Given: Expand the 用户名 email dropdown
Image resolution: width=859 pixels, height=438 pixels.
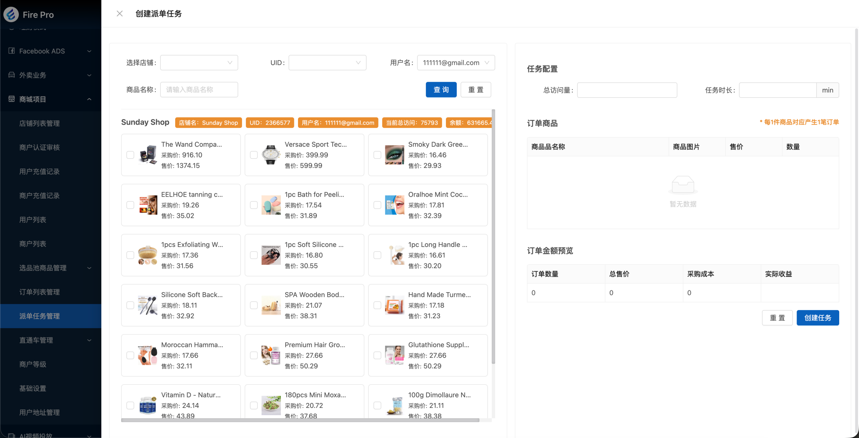Looking at the screenshot, I should pyautogui.click(x=456, y=63).
